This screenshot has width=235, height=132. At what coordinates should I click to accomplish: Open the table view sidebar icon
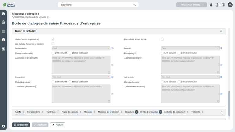point(3,31)
